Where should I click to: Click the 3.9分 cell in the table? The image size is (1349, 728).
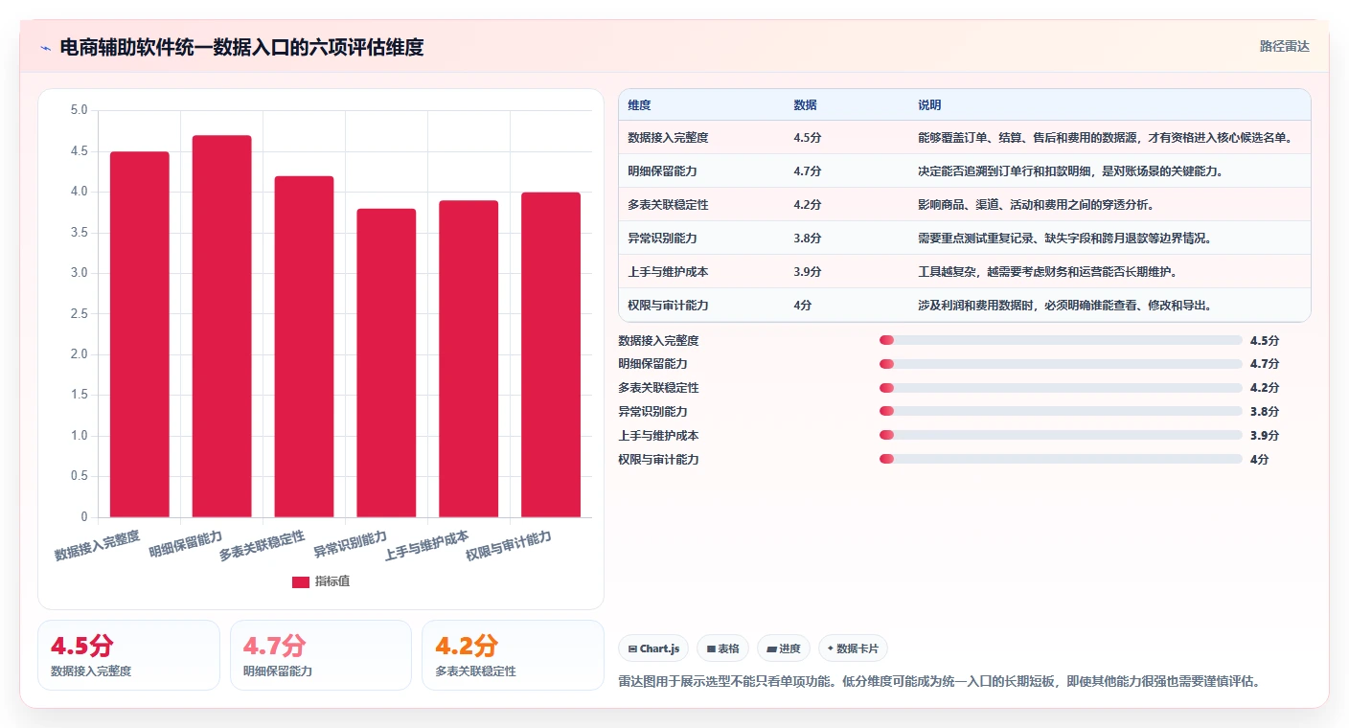[808, 272]
